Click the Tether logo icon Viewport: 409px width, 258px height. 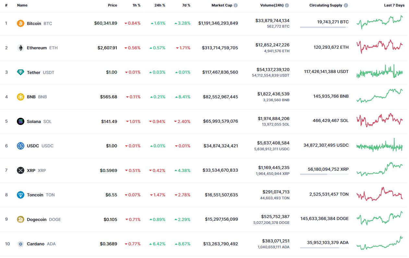(x=20, y=72)
